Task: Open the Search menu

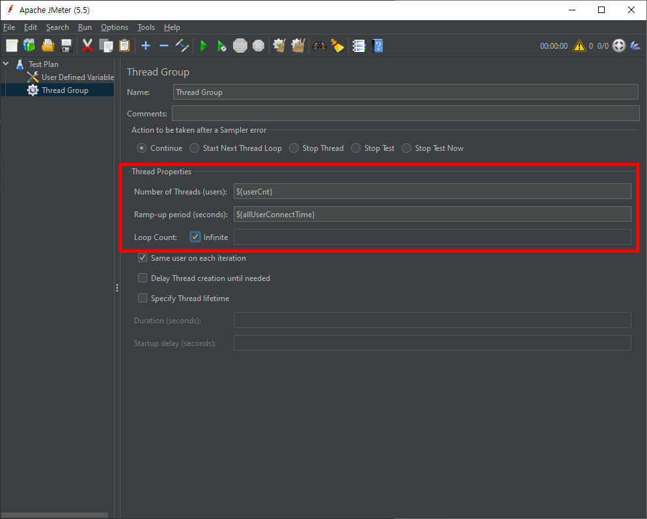Action: [57, 27]
